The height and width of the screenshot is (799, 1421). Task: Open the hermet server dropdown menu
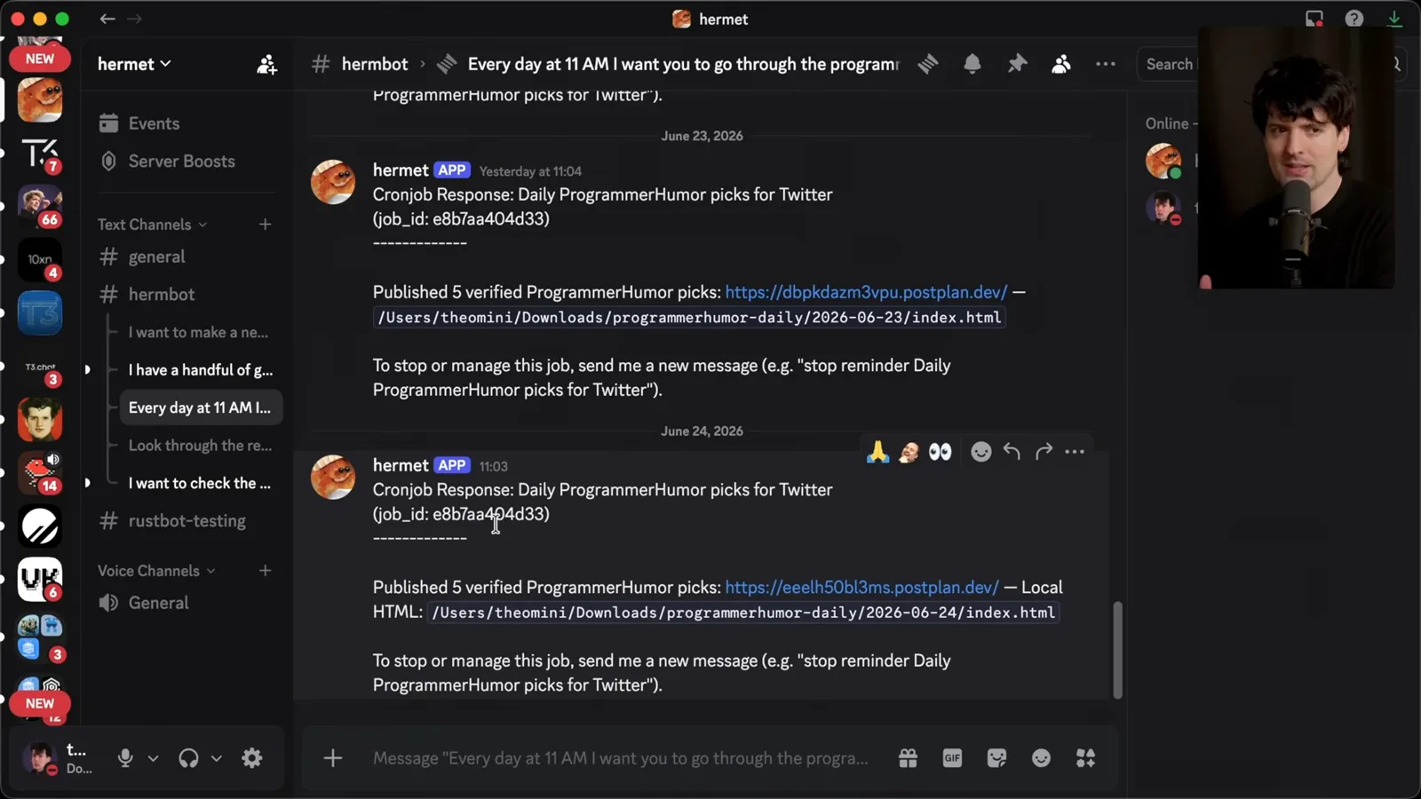(x=134, y=64)
